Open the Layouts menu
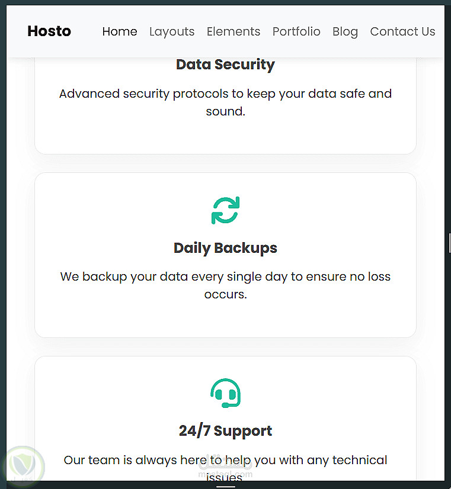 coord(172,32)
